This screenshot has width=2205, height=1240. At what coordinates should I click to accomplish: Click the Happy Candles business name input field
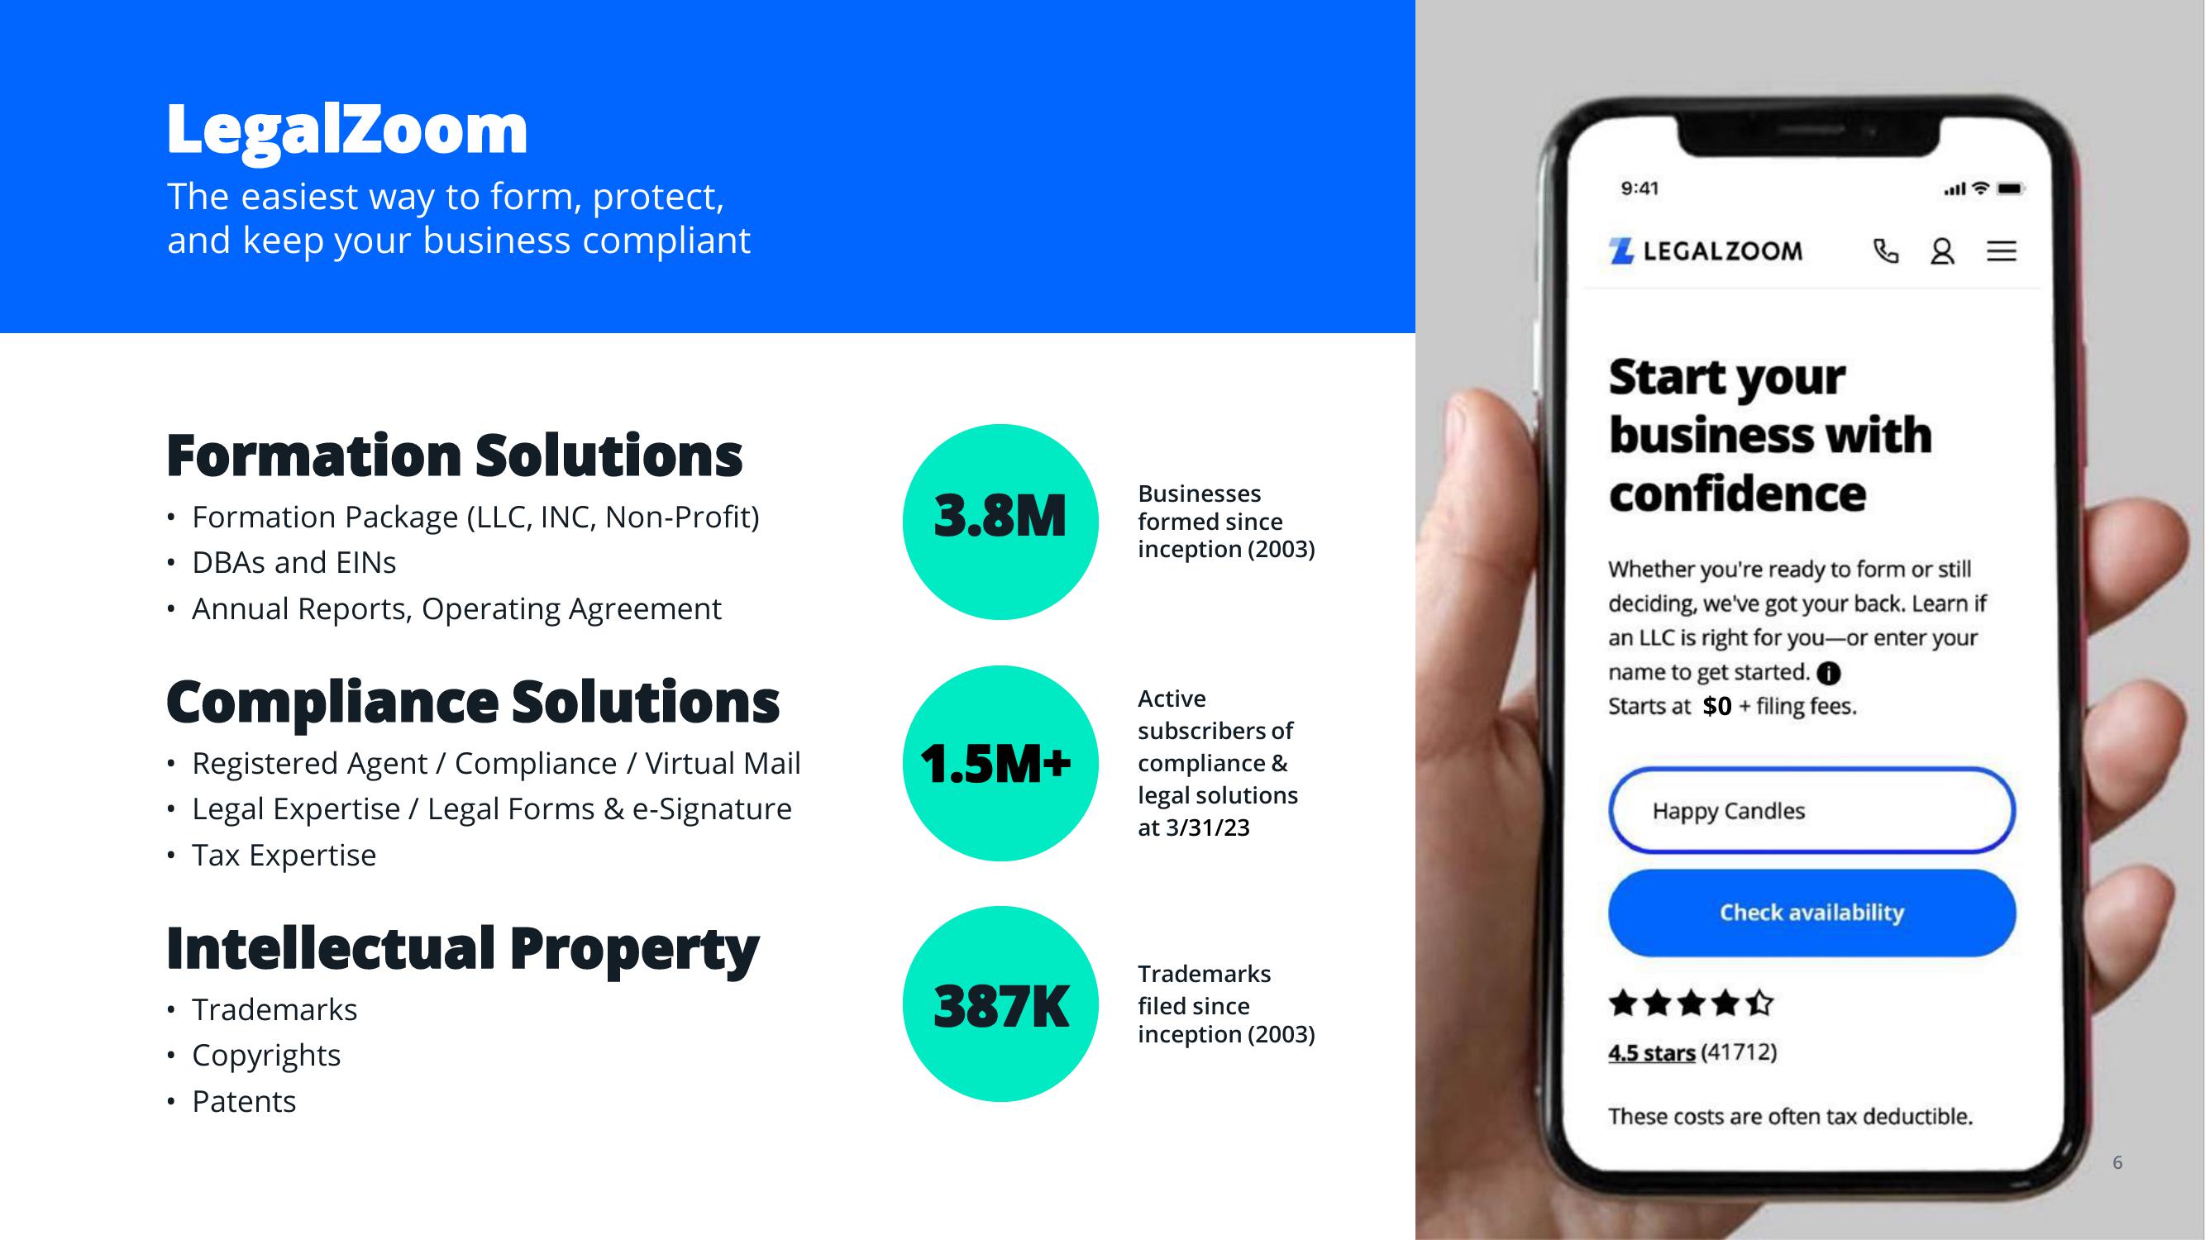(1811, 810)
